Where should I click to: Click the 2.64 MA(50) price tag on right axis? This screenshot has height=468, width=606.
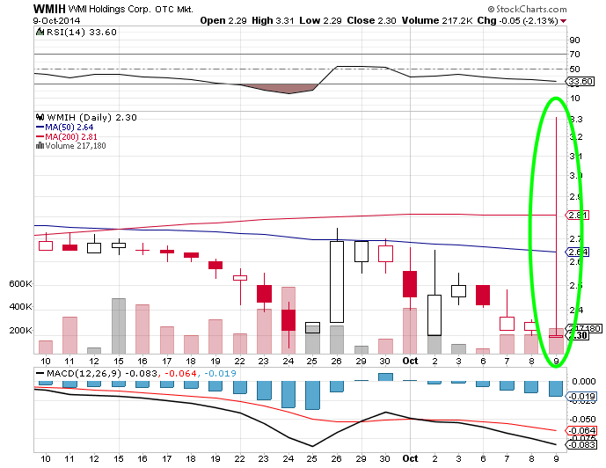[x=577, y=252]
